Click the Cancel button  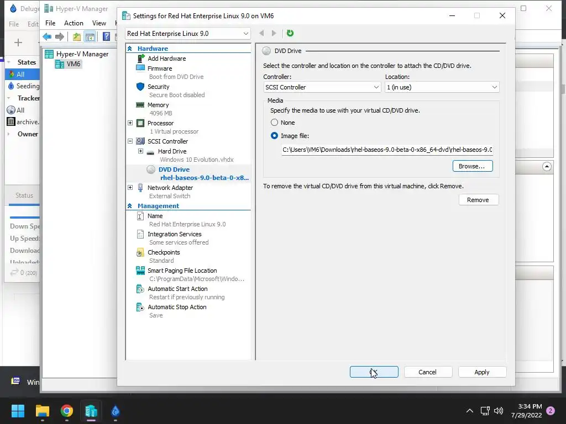[x=428, y=372]
